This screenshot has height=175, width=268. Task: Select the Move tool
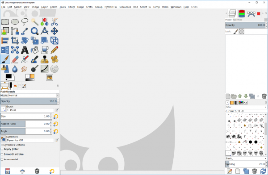coord(54,31)
